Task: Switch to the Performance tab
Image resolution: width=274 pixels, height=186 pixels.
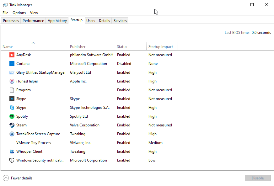Action: click(x=33, y=21)
